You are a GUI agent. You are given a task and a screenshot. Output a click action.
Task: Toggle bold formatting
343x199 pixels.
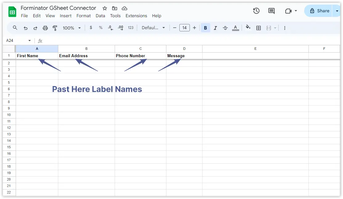(x=206, y=28)
